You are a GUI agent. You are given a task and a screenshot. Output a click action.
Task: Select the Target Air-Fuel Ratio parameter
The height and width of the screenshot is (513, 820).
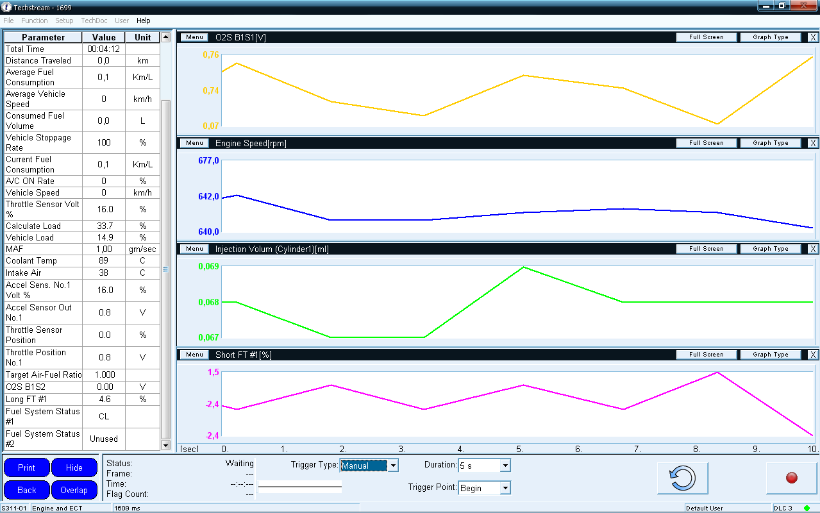point(82,375)
